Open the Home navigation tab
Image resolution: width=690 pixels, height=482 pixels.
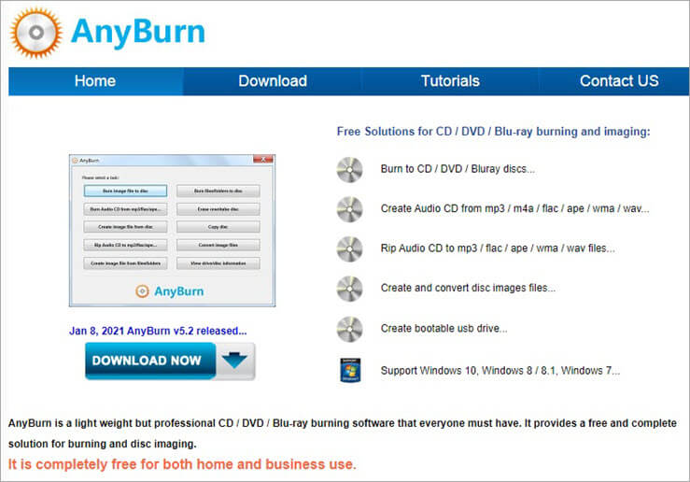pyautogui.click(x=95, y=81)
